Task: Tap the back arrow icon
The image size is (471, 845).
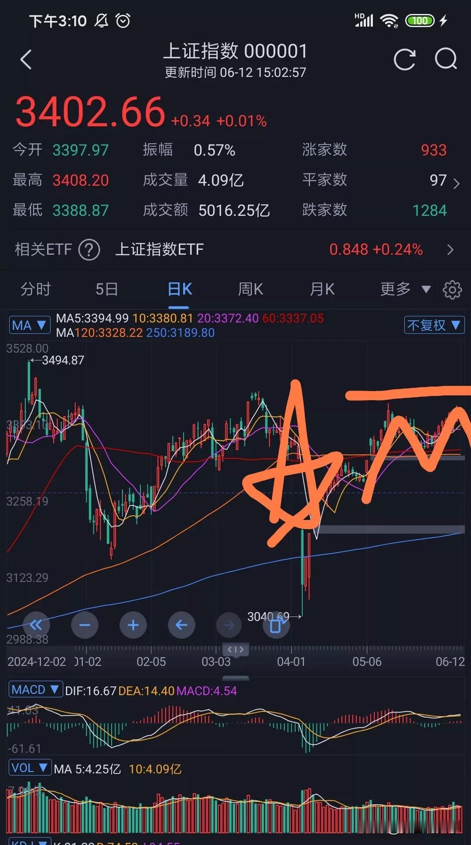Action: 26,59
